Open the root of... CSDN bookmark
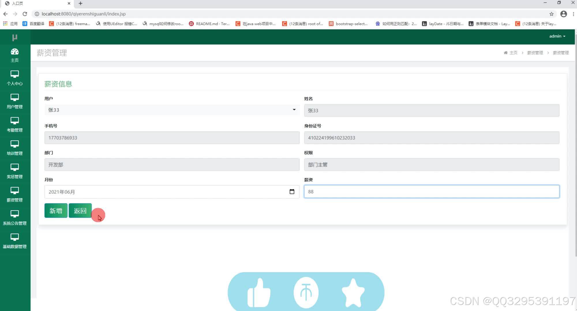Screen dimensions: 577x311 303,24
